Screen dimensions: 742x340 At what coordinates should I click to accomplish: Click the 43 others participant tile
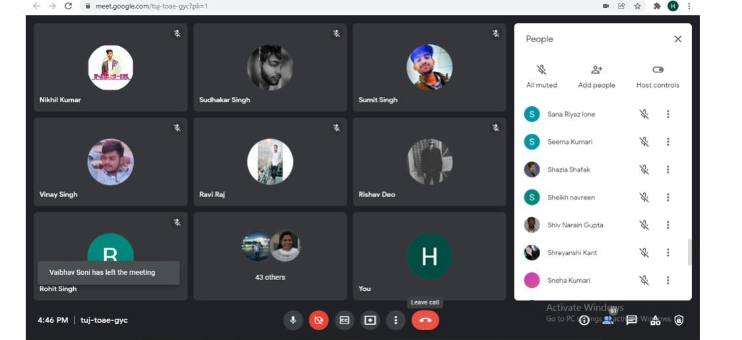coord(270,256)
